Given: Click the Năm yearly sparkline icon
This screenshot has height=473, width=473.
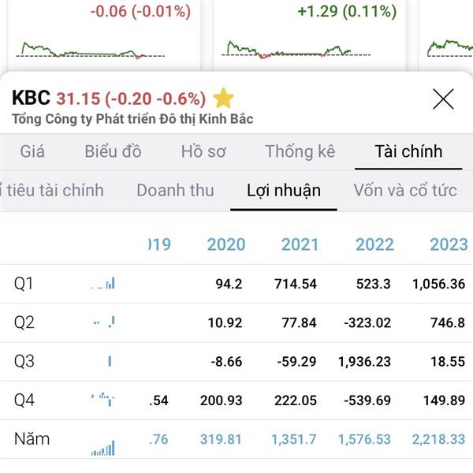Looking at the screenshot, I should (102, 448).
